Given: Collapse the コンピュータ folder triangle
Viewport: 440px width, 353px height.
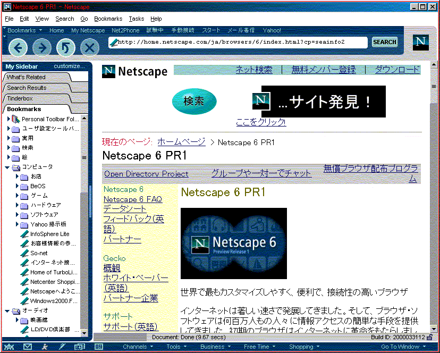Looking at the screenshot, I should [7, 167].
